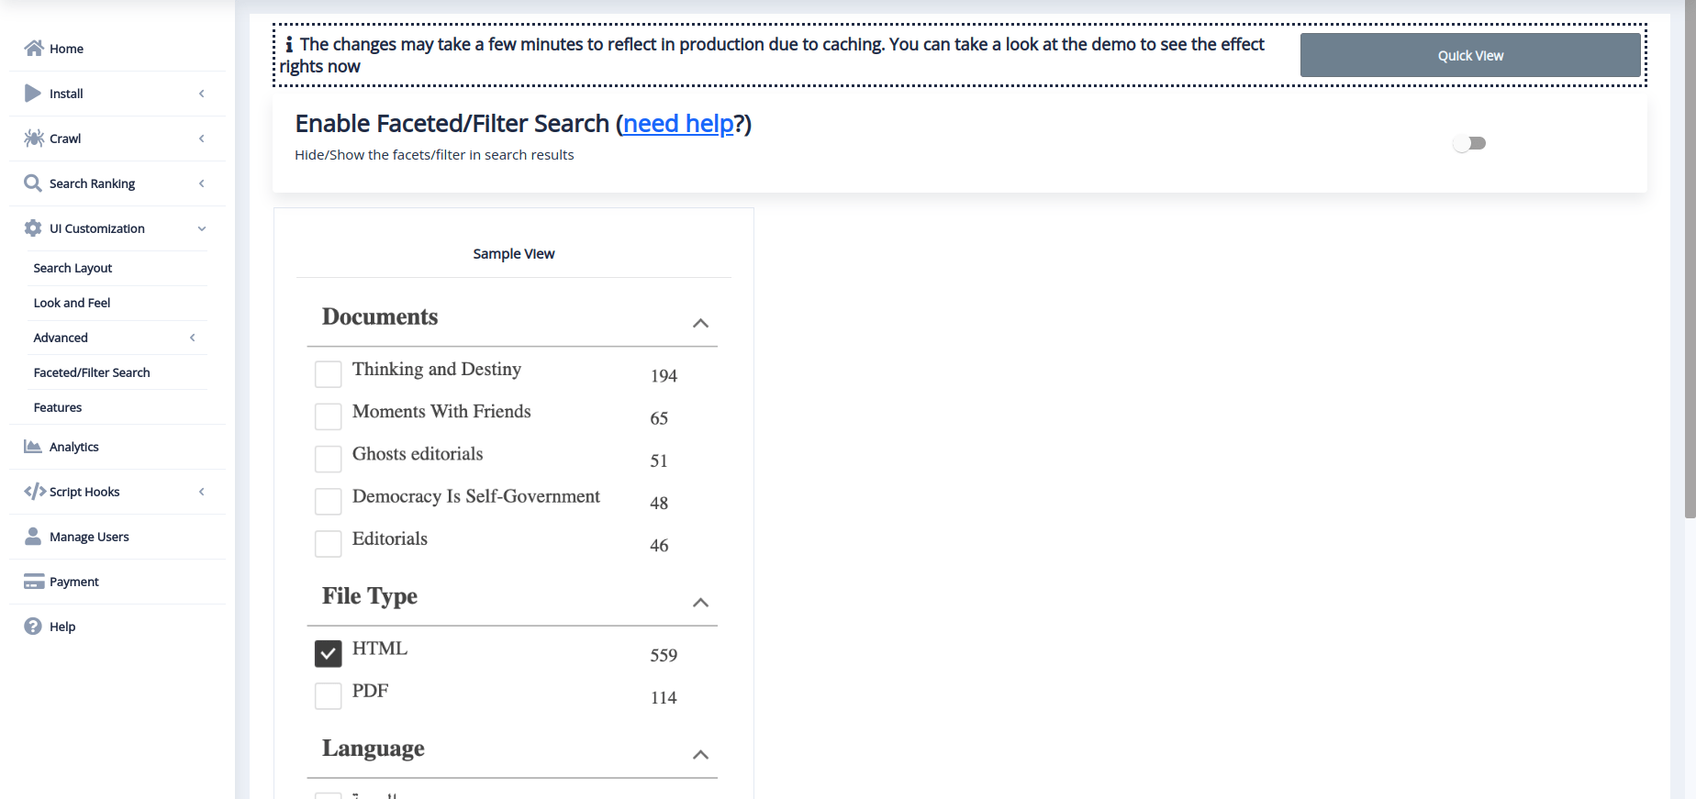The image size is (1696, 799).
Task: Collapse the File Type facet section
Action: coord(700,603)
